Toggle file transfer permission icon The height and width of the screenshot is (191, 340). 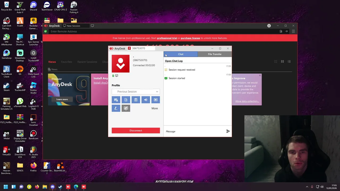pyautogui.click(x=126, y=100)
